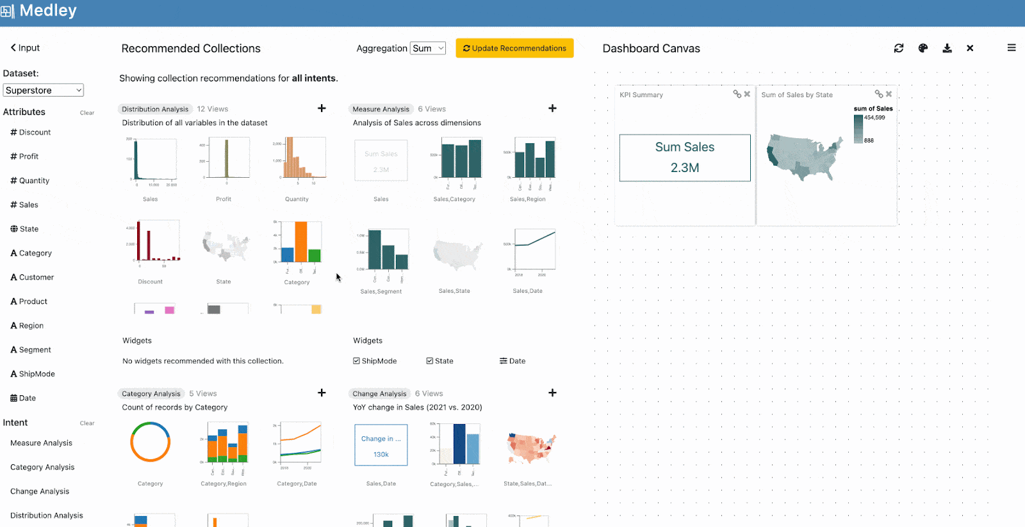
Task: Choose Measure Analysis intent
Action: [x=41, y=443]
